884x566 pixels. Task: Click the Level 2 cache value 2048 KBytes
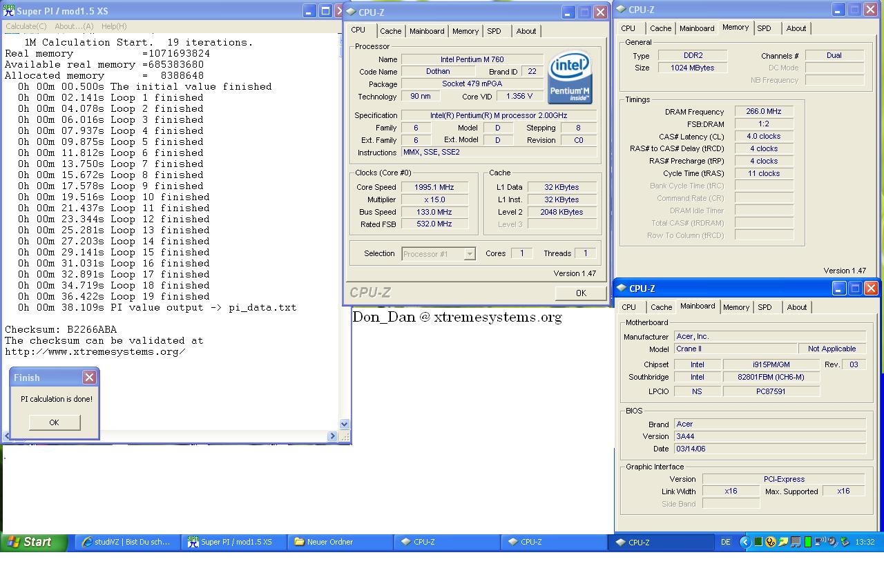(561, 212)
